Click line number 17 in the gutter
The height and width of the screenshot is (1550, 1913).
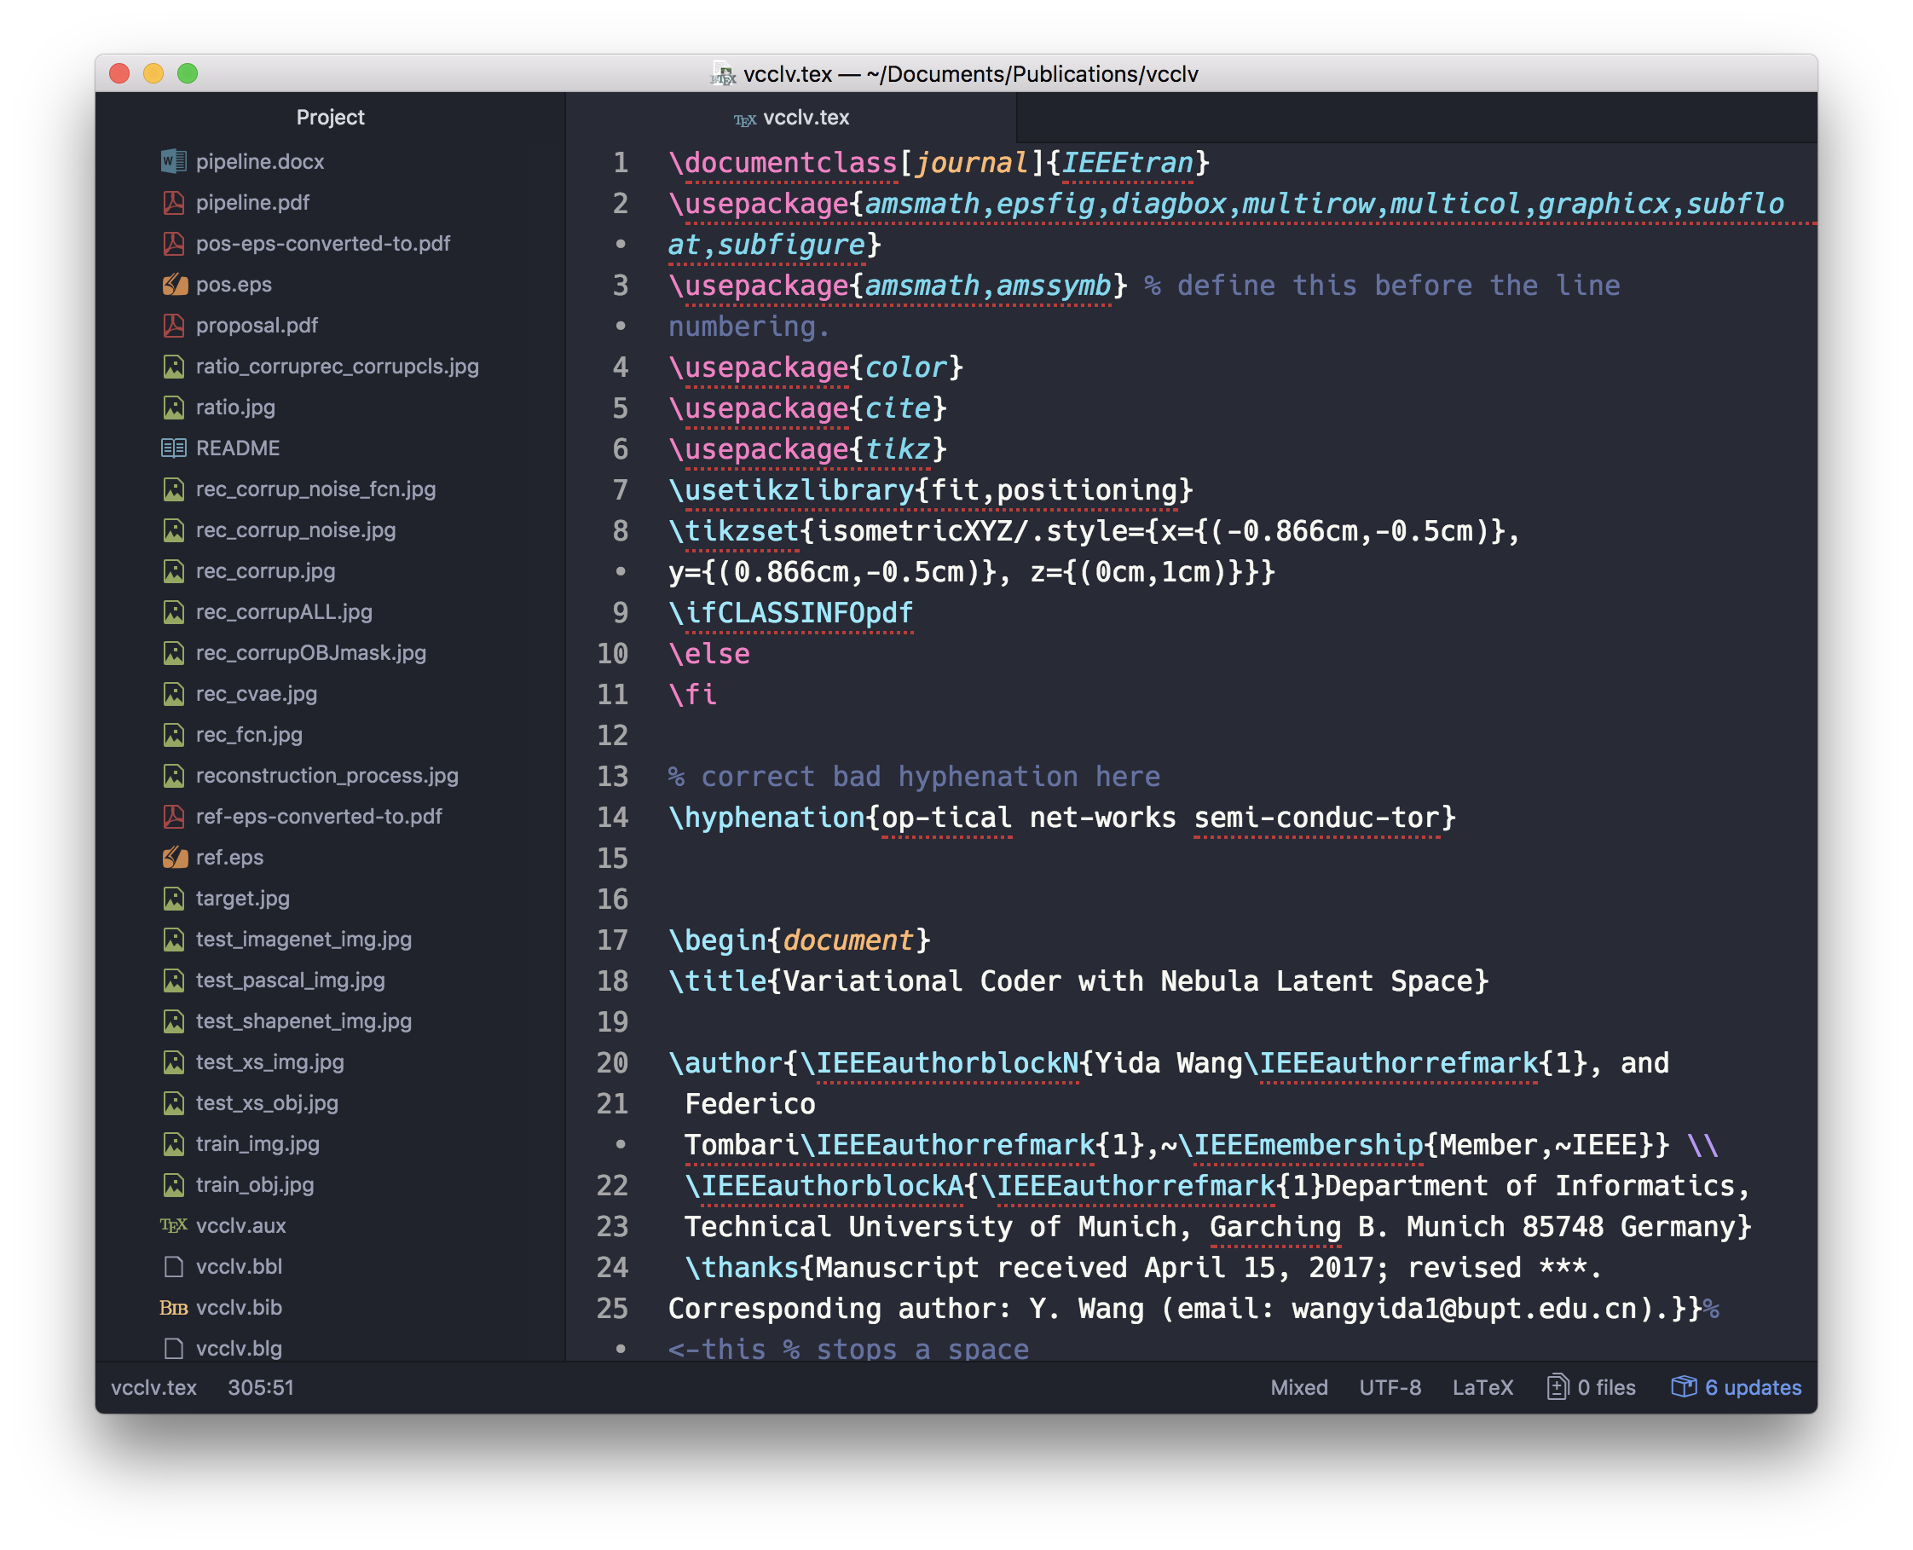612,940
